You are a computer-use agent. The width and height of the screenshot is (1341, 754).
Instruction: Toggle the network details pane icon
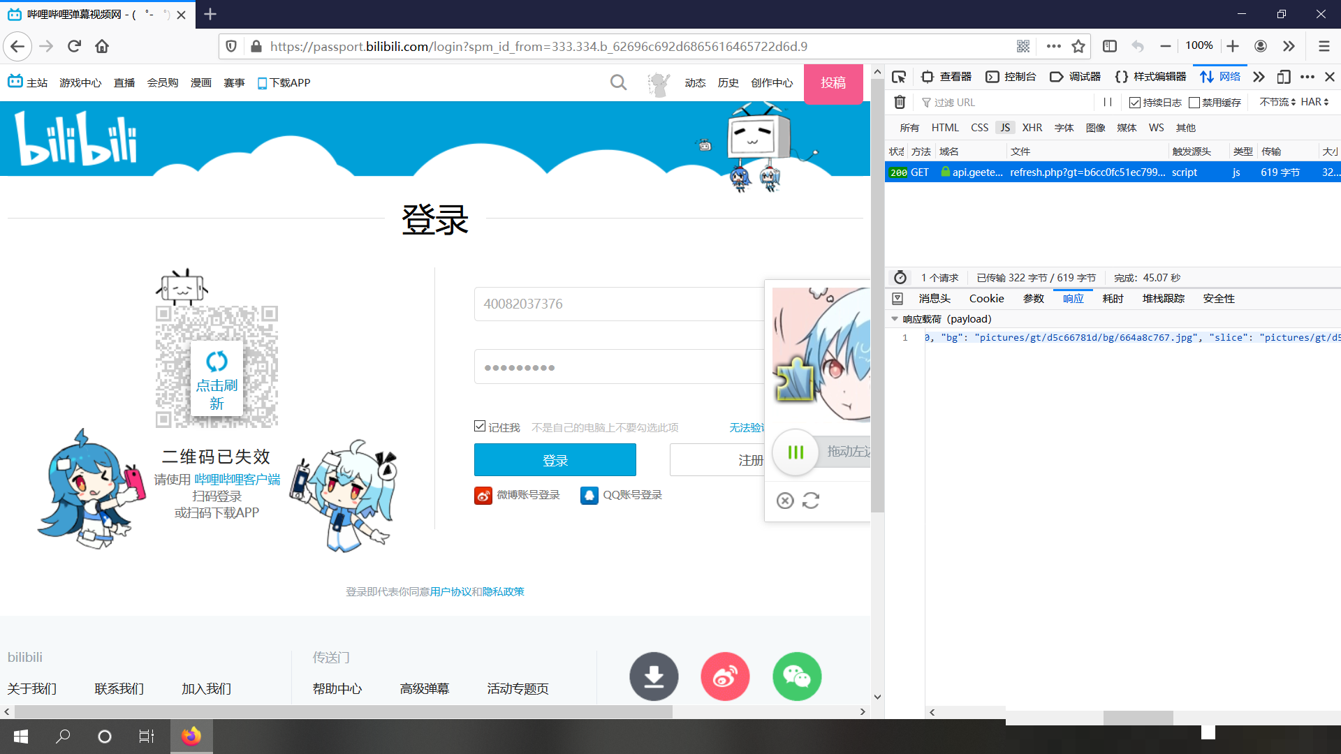(897, 299)
